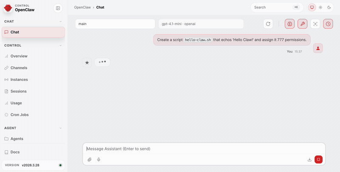Click the version v2026.3.28 label
This screenshot has width=340, height=172.
click(31, 165)
